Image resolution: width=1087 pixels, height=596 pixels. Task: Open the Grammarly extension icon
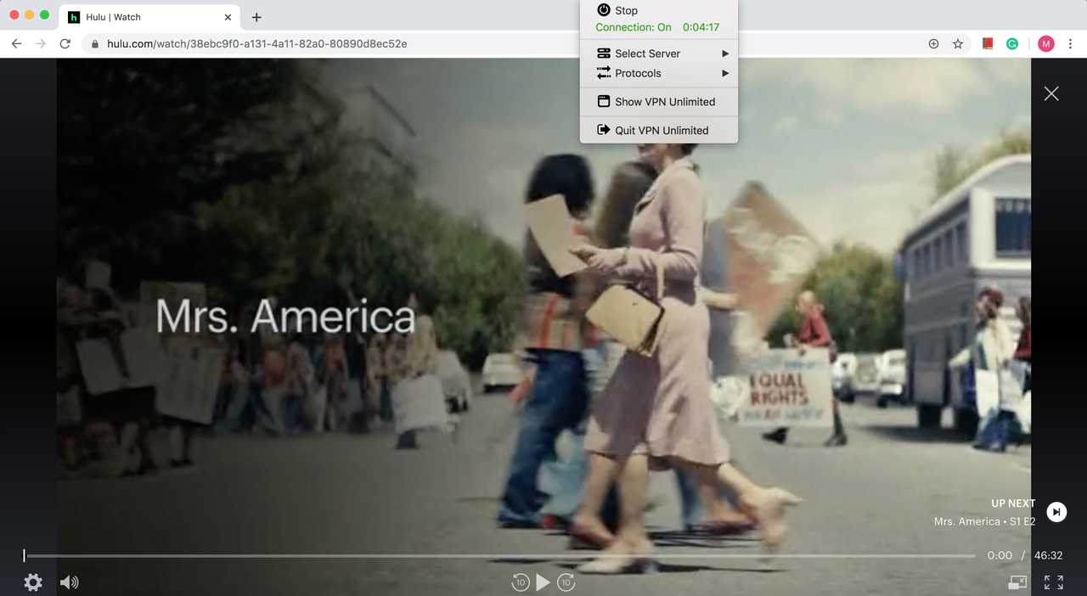[1012, 43]
